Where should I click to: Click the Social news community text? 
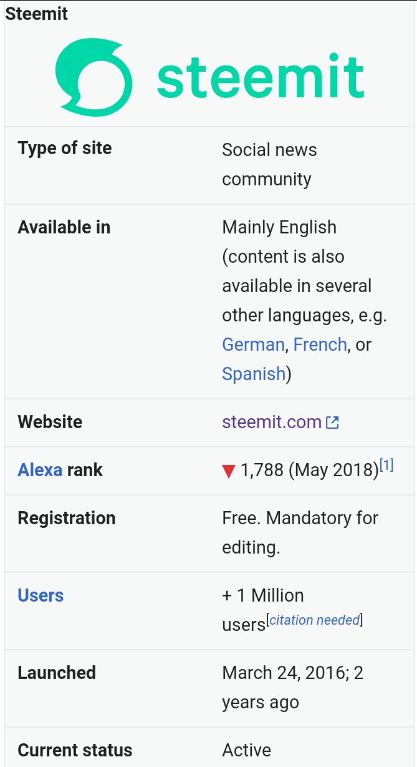[269, 164]
